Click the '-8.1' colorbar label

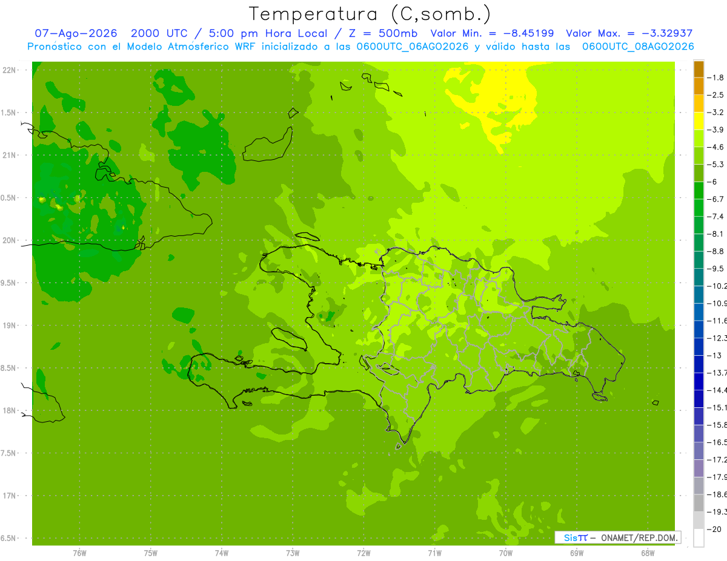coord(716,234)
